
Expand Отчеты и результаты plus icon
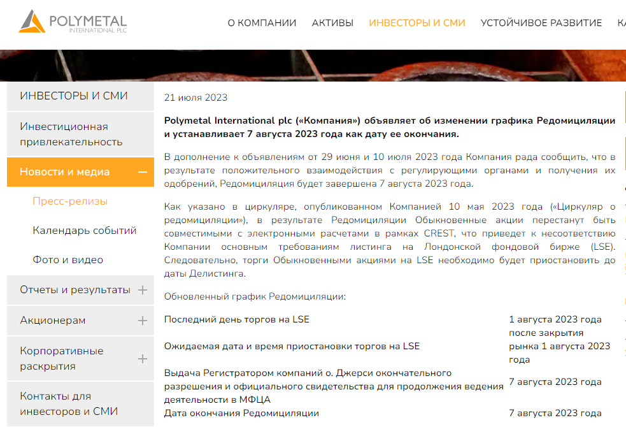(143, 290)
